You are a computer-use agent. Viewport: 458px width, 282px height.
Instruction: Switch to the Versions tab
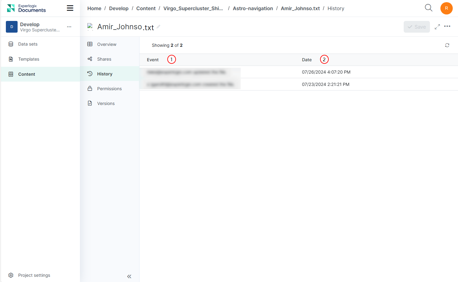(106, 103)
